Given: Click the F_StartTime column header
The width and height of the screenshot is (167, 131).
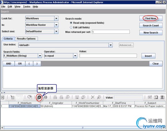Looking at the screenshot, I should click(x=119, y=103).
